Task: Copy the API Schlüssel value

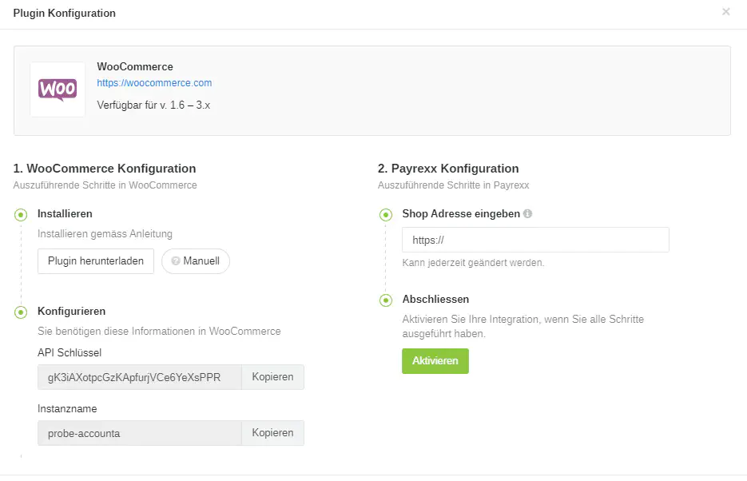Action: pyautogui.click(x=272, y=377)
